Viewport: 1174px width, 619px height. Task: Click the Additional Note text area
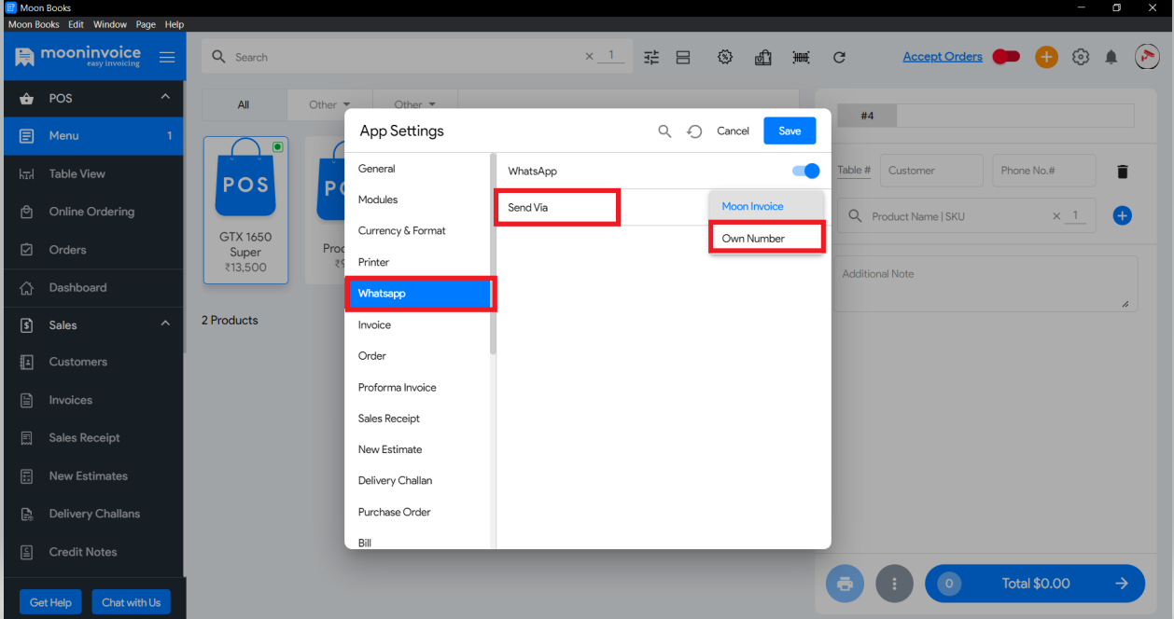tap(985, 283)
